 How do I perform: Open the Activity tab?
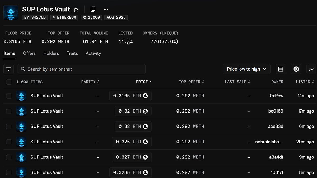click(x=93, y=53)
